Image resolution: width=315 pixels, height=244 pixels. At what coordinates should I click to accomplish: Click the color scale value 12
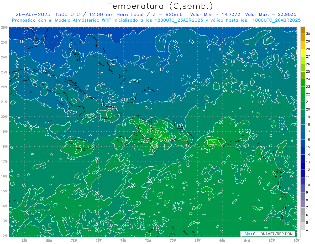(308, 170)
